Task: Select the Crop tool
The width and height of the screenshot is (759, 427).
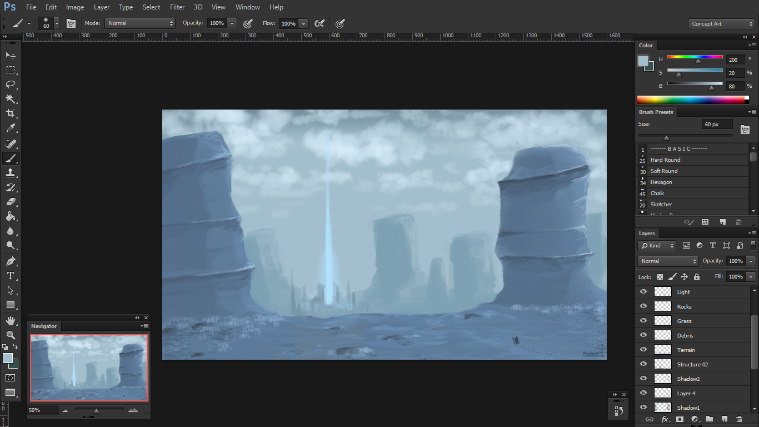Action: coord(11,113)
